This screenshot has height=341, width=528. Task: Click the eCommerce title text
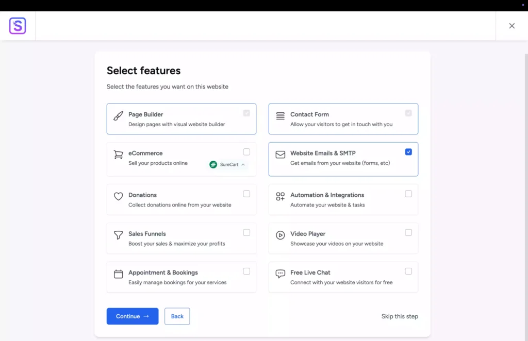tap(145, 153)
